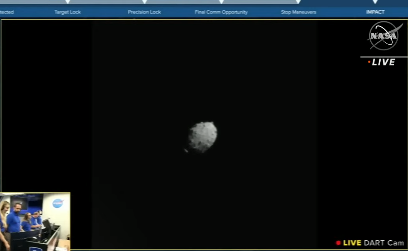
Task: Select the highlighted IMPACT milestone label
Action: pyautogui.click(x=375, y=12)
